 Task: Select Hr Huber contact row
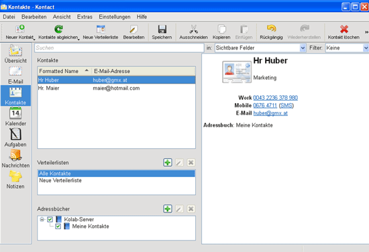tap(117, 80)
